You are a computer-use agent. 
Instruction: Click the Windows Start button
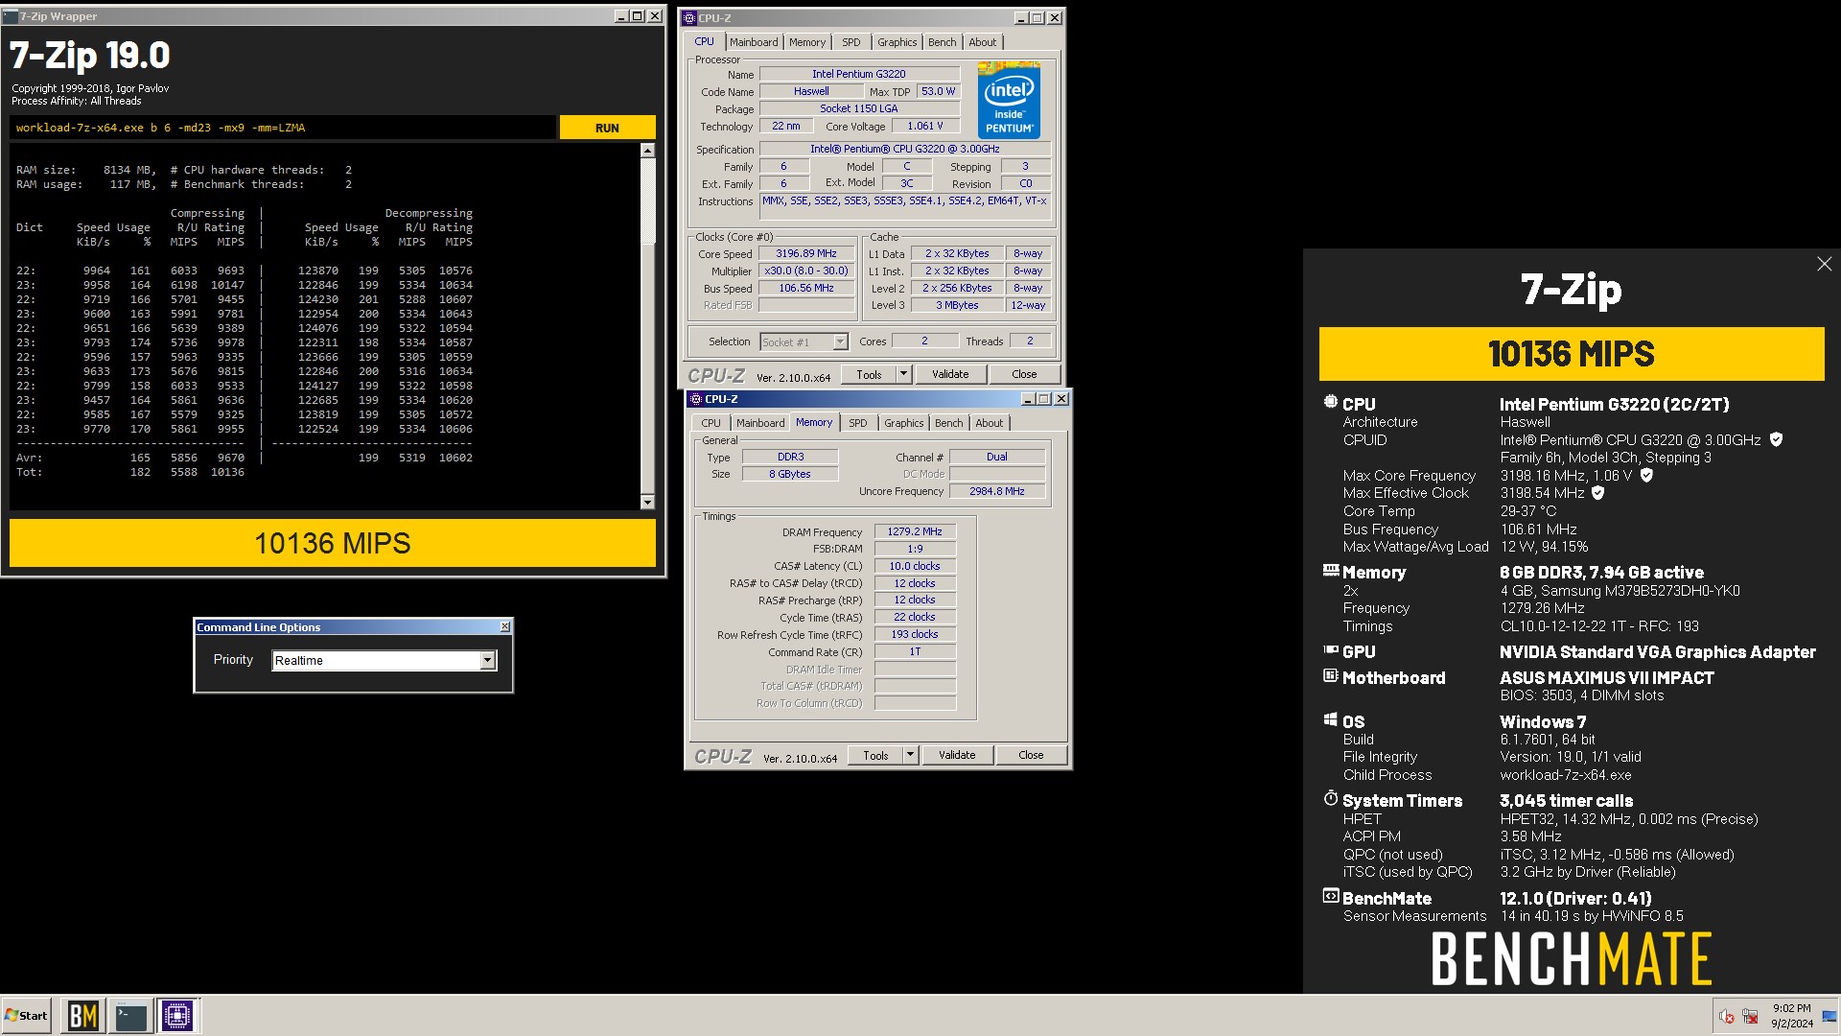pos(26,1016)
